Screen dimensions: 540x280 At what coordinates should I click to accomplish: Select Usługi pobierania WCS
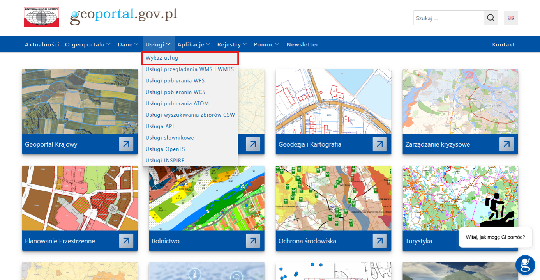pyautogui.click(x=190, y=92)
